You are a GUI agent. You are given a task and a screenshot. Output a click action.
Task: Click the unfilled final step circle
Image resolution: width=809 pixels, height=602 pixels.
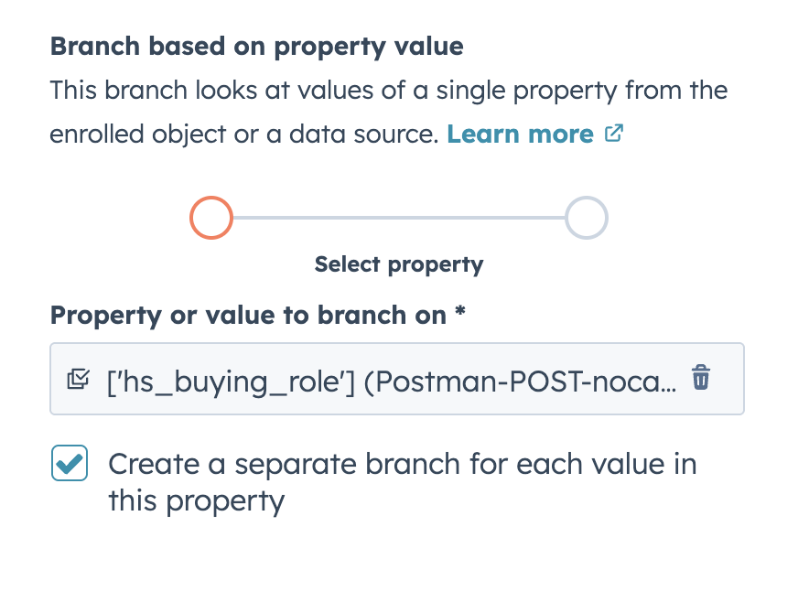(587, 218)
